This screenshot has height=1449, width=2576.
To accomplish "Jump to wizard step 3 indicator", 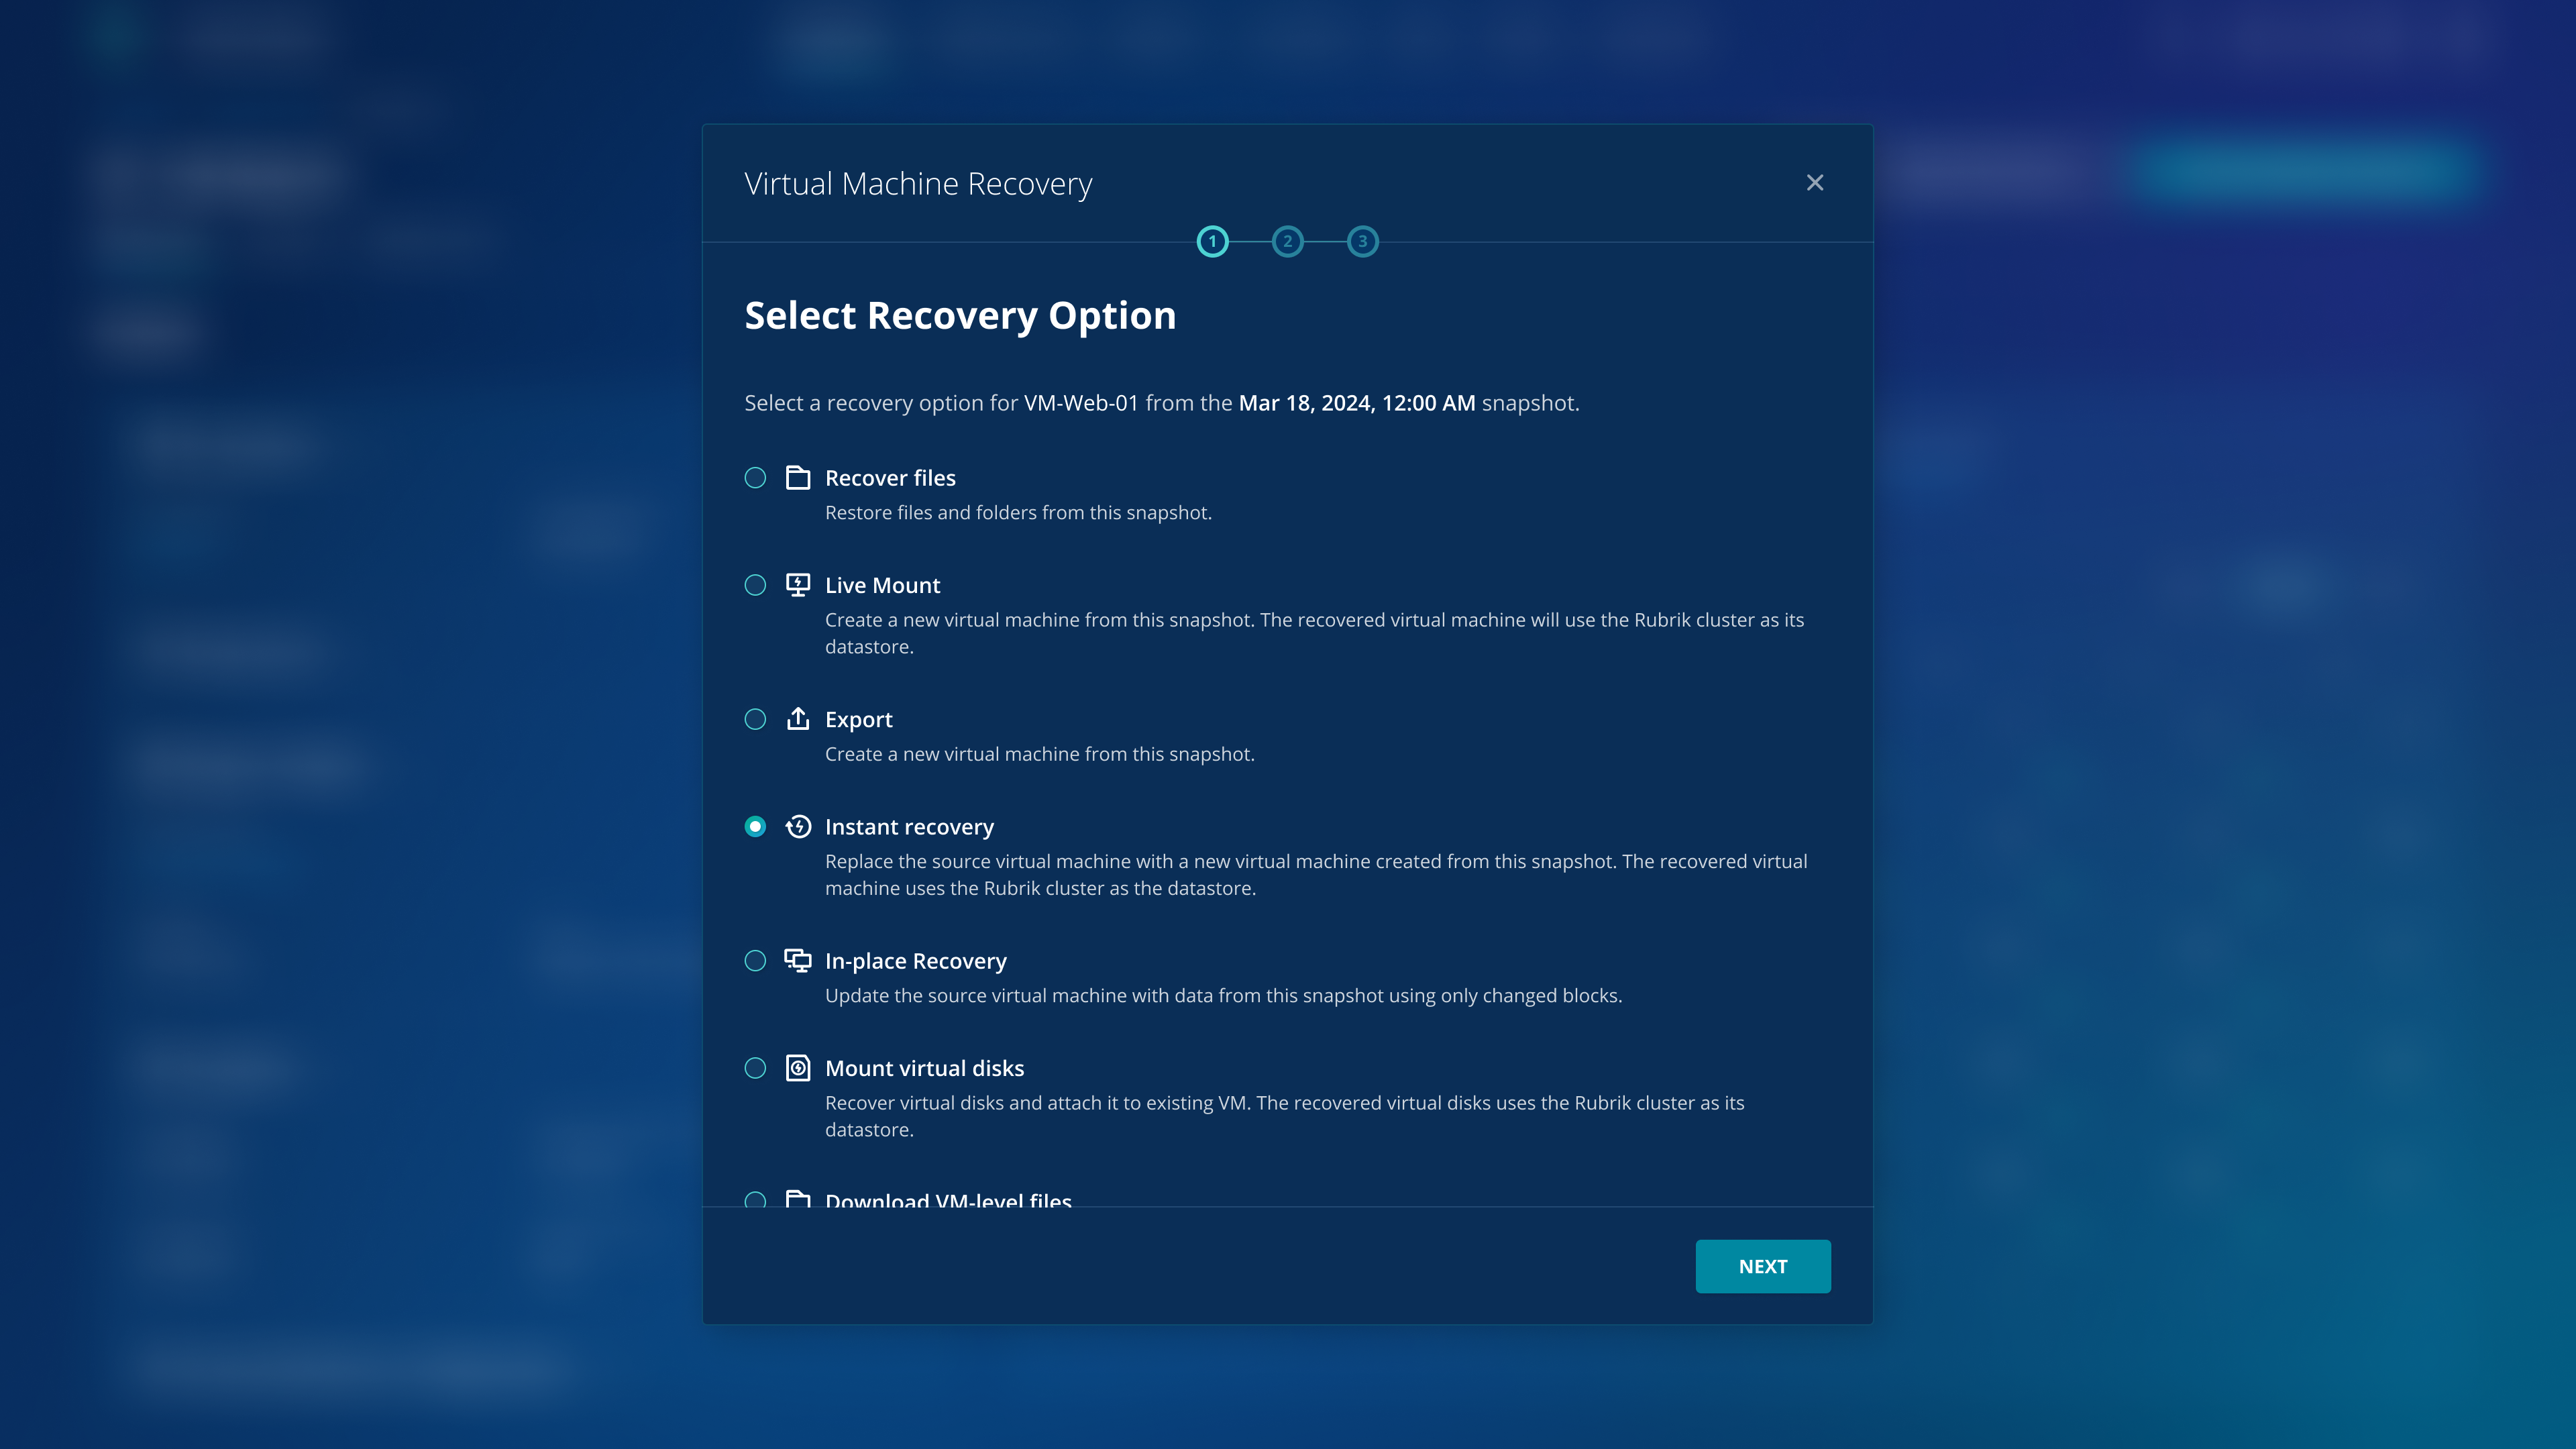I will pyautogui.click(x=1362, y=242).
